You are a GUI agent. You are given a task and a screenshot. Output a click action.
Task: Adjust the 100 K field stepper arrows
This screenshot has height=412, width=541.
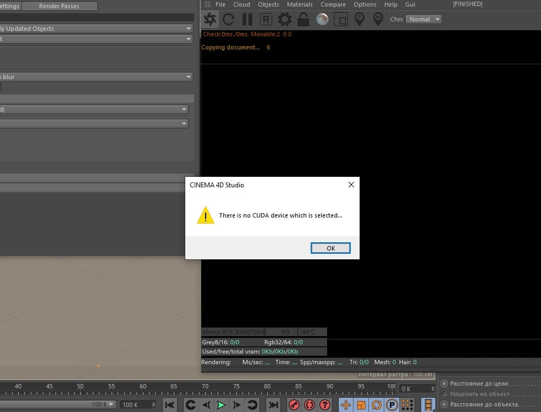(x=153, y=405)
